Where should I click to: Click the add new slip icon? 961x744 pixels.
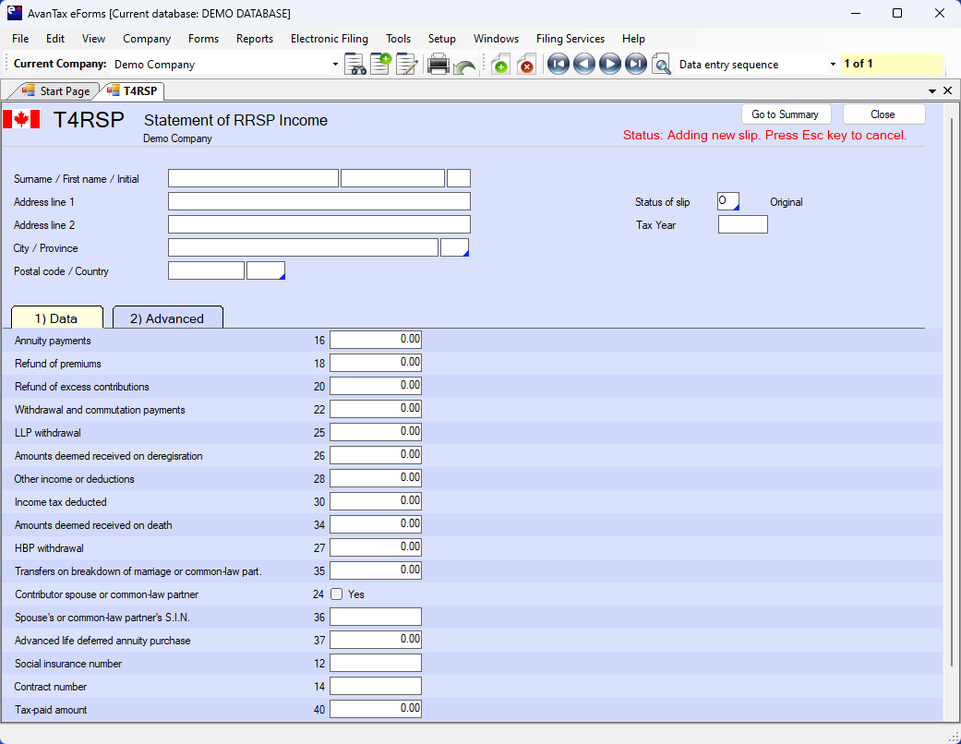(x=500, y=65)
